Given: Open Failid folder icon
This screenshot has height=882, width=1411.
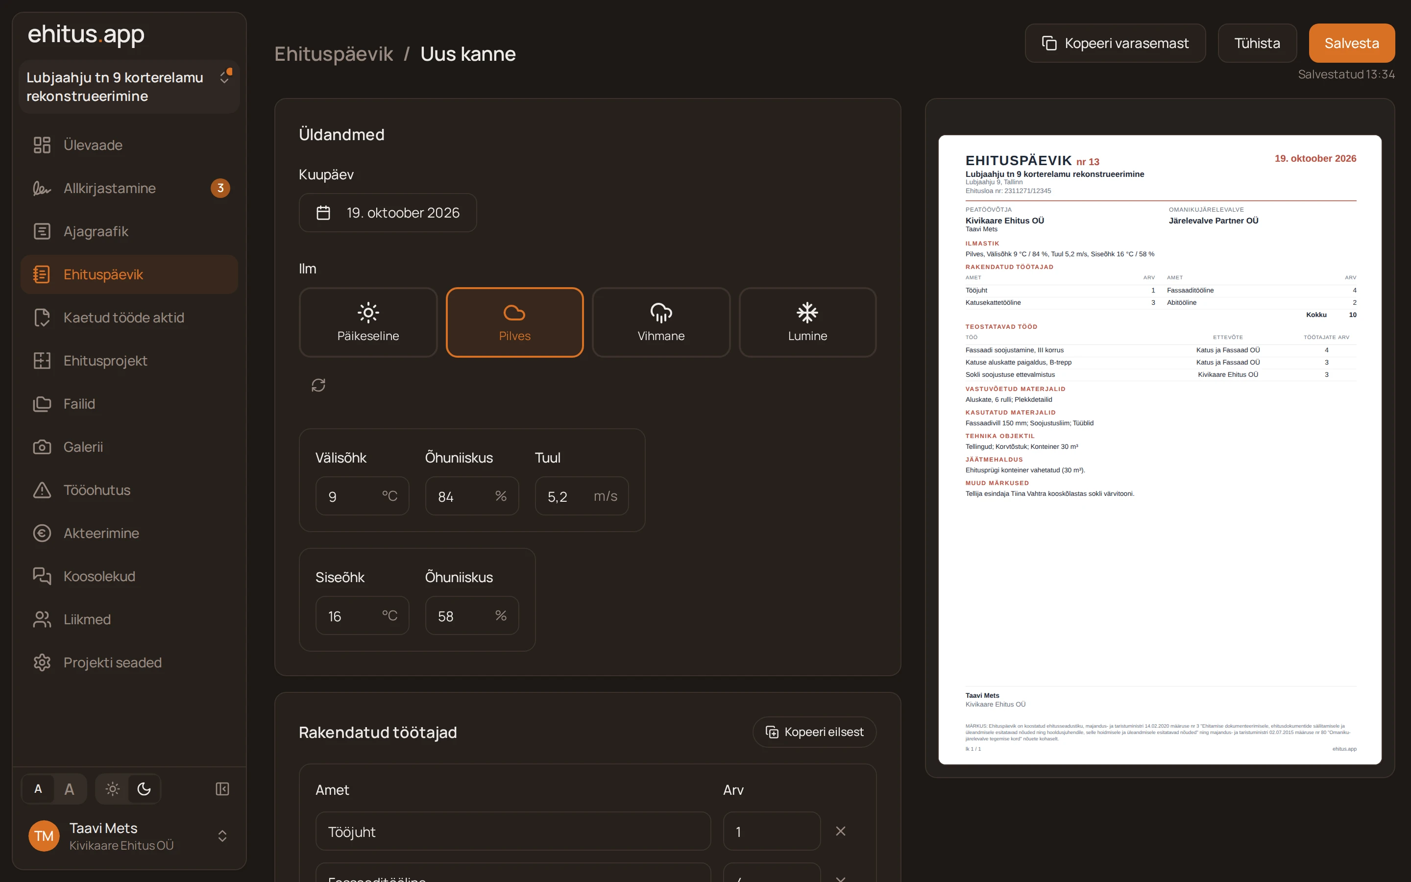Looking at the screenshot, I should coord(42,404).
